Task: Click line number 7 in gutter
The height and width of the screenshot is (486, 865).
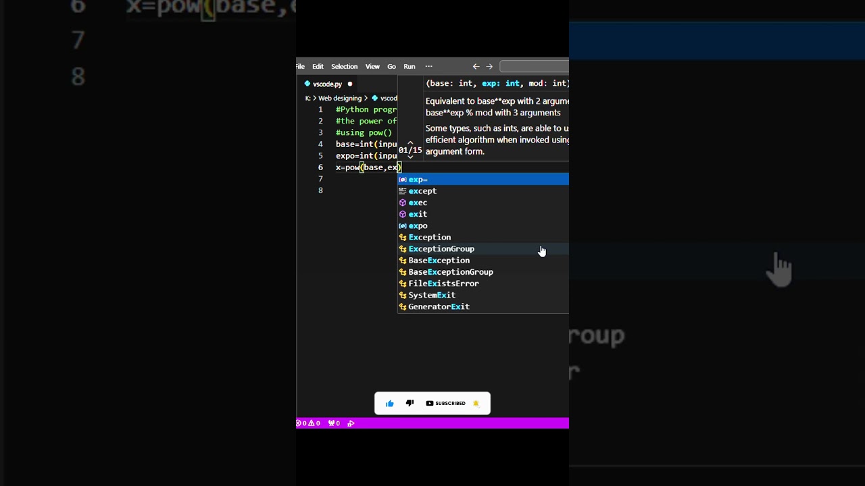Action: pos(320,179)
